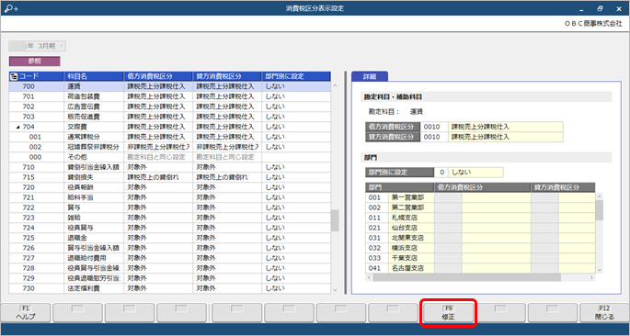Select department 033 千葉支店
The image size is (630, 336).
(x=480, y=258)
